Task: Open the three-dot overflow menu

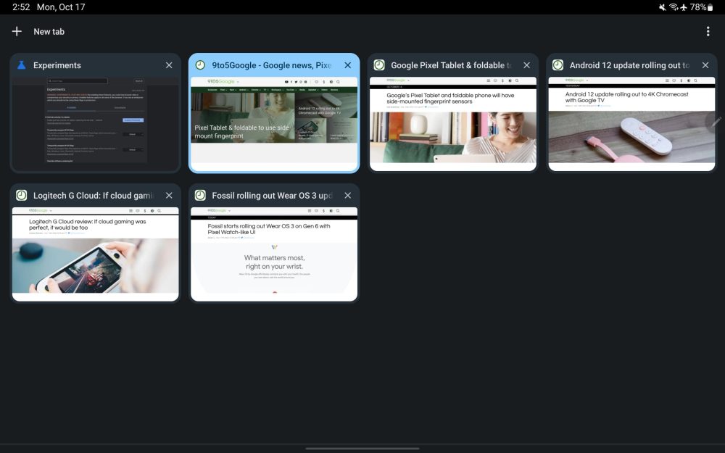Action: point(708,32)
